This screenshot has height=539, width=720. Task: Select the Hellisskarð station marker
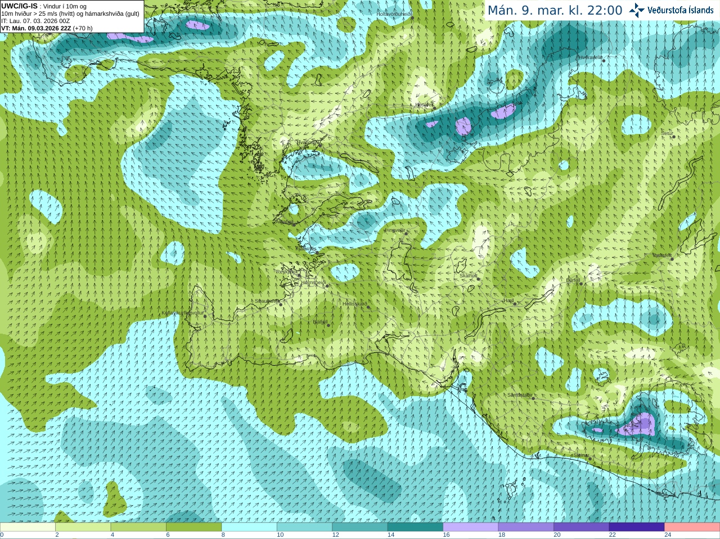(369, 307)
